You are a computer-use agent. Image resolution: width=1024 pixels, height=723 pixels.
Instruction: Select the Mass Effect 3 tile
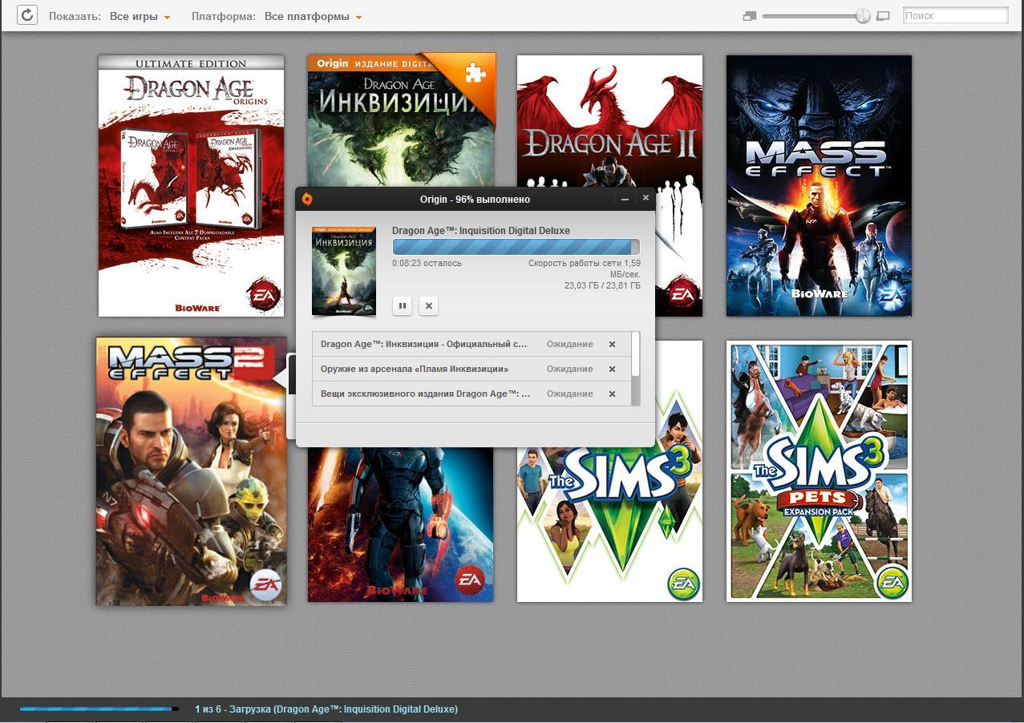400,524
